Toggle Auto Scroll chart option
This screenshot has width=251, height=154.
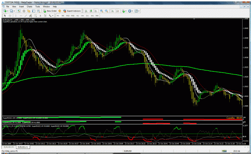[112, 11]
